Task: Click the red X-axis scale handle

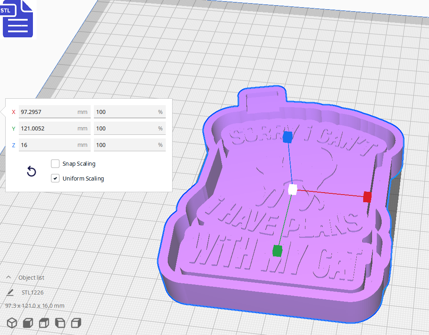Action: pos(367,197)
